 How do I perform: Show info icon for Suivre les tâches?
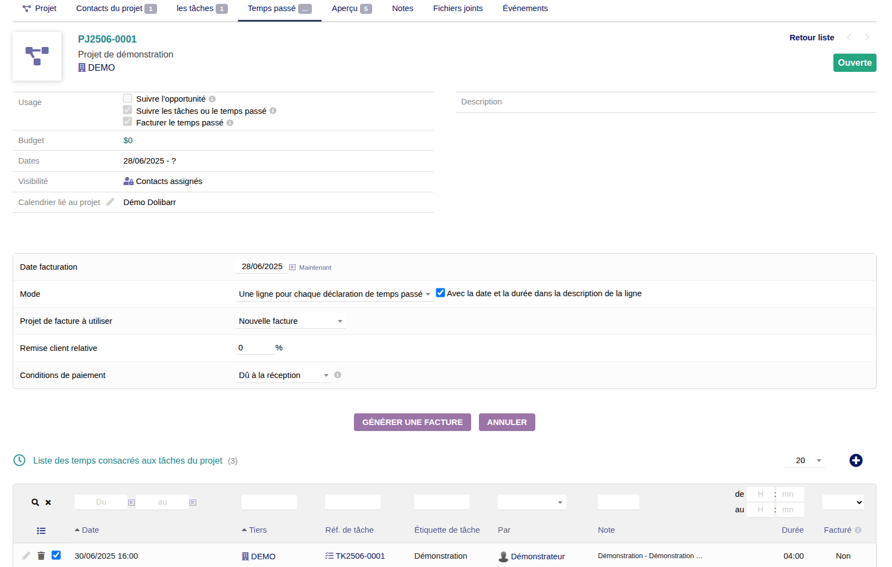273,111
